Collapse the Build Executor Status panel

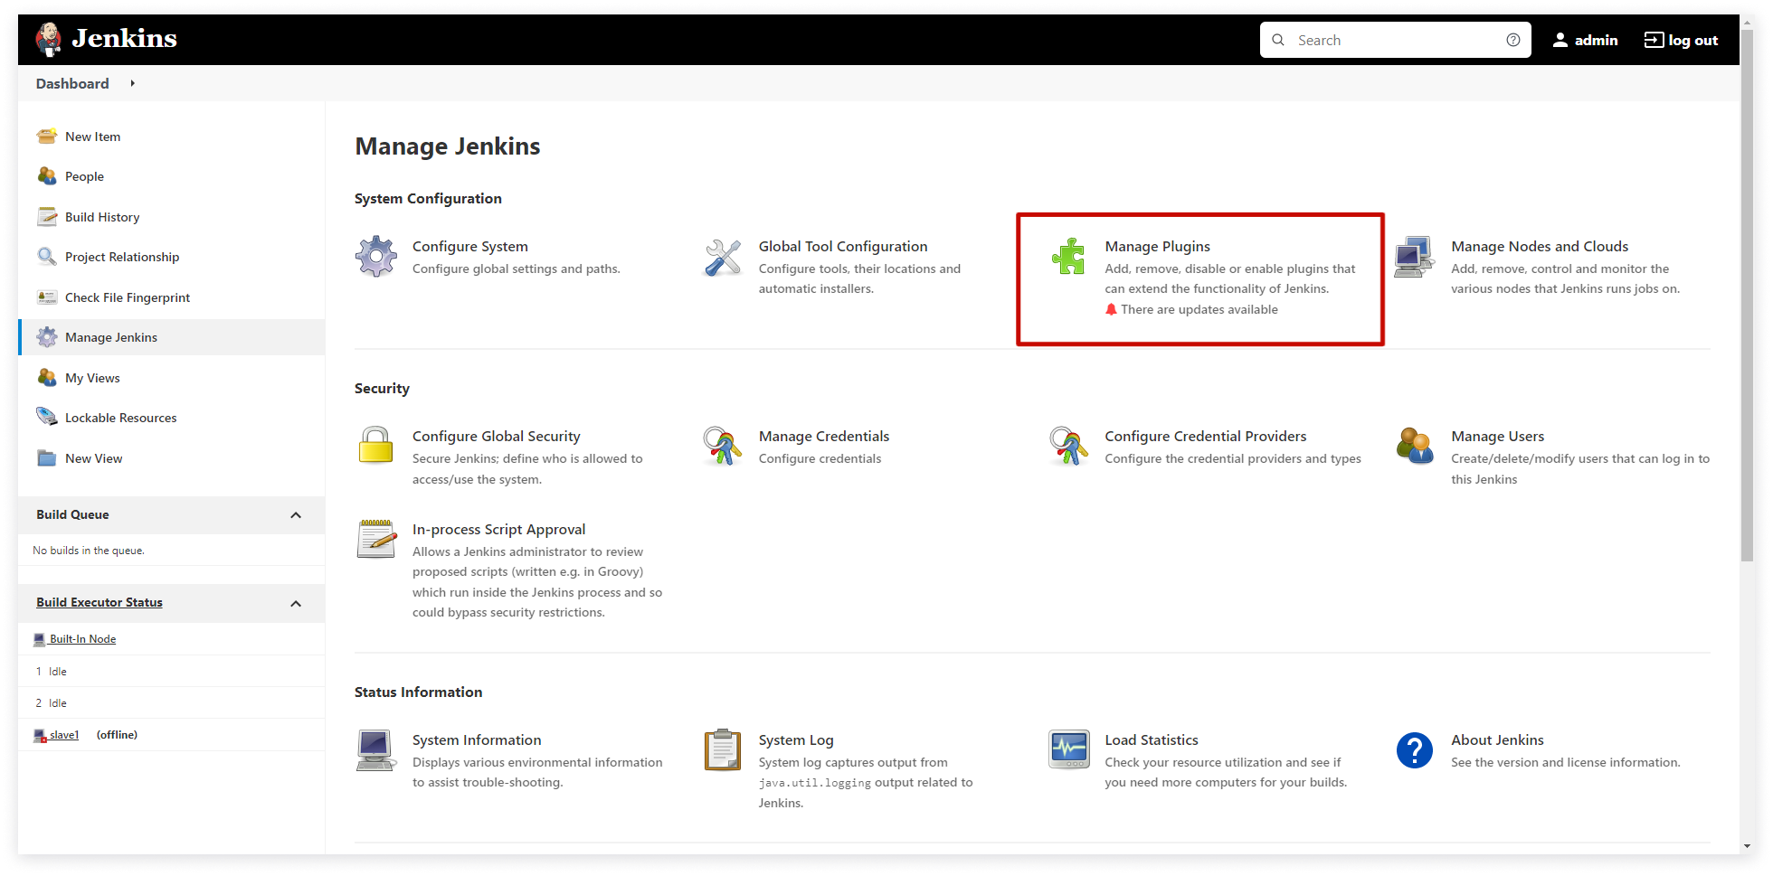click(296, 603)
